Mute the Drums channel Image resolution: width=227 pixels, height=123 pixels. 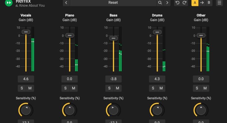click(x=161, y=88)
